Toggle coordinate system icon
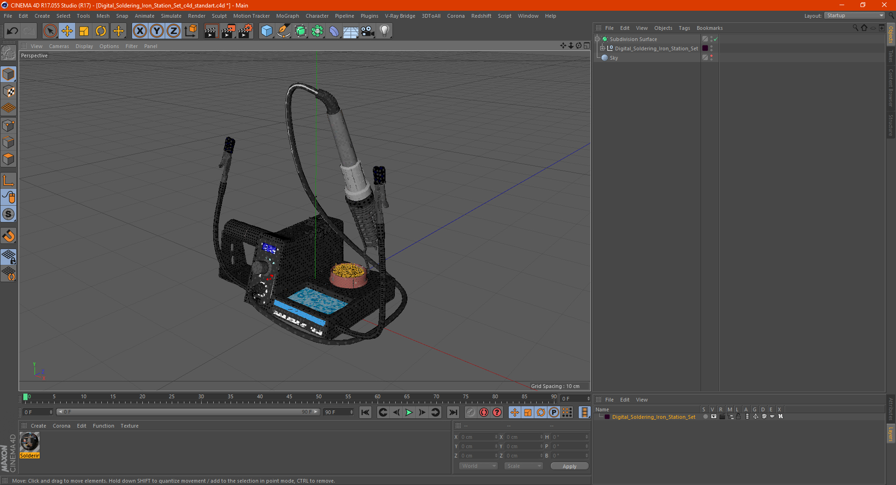896x485 pixels. click(x=191, y=31)
